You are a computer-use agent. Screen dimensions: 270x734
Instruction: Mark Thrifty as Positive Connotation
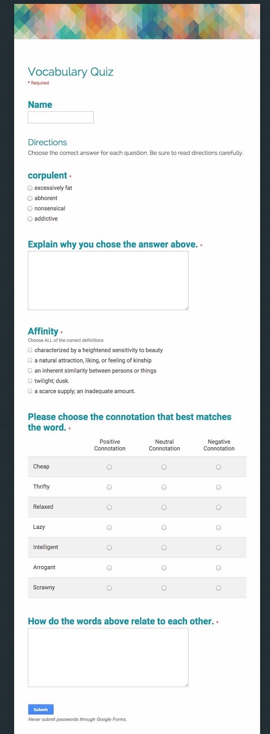pyautogui.click(x=109, y=487)
